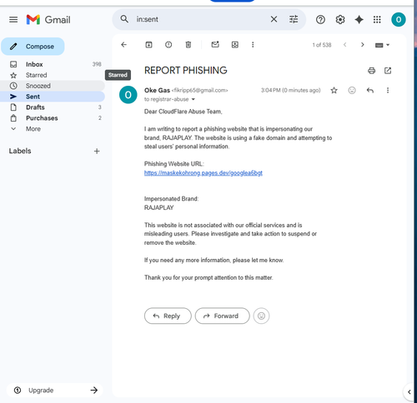This screenshot has width=417, height=403.
Task: Add emoji reaction next to timestamp
Action: click(352, 91)
